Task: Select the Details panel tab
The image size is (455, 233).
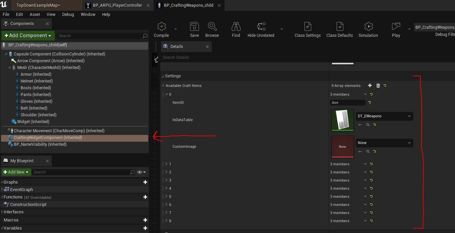Action: [x=186, y=47]
